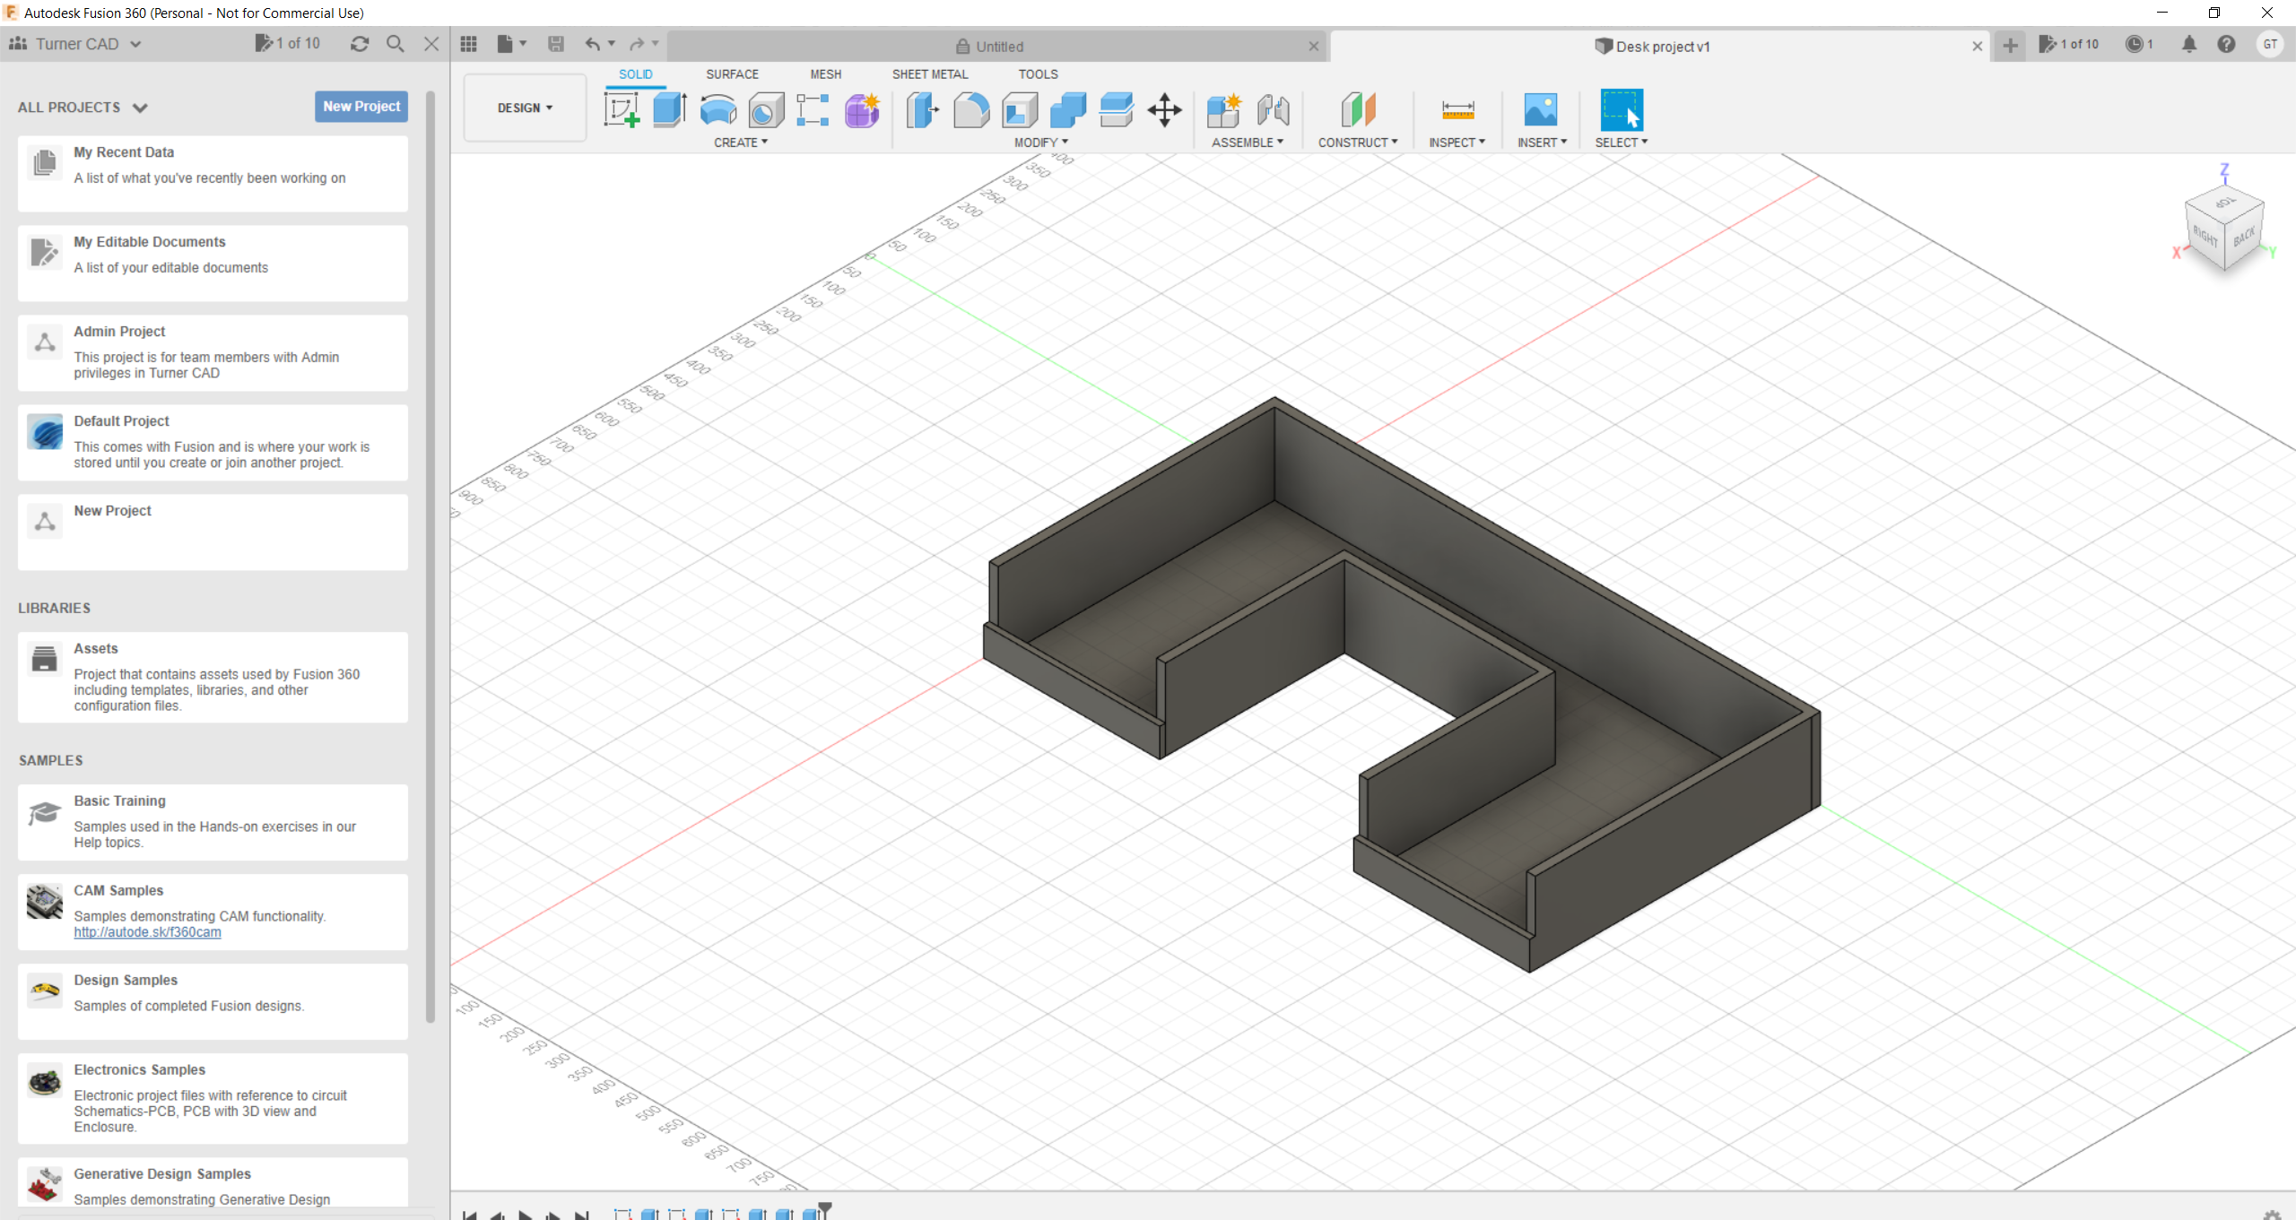Expand the ASSEMBLE menu
The image size is (2296, 1220).
coord(1248,143)
